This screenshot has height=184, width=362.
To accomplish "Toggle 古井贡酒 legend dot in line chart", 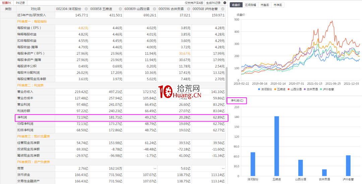I will click(305, 89).
